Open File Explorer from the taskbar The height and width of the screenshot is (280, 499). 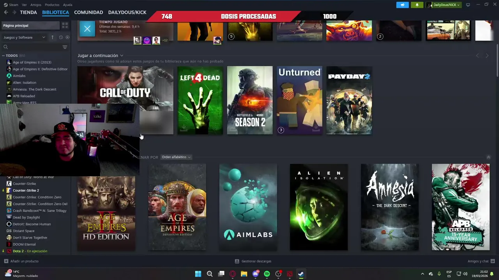tap(244, 274)
